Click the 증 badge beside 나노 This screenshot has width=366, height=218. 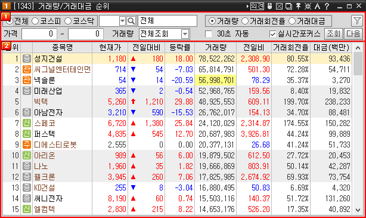point(27,166)
